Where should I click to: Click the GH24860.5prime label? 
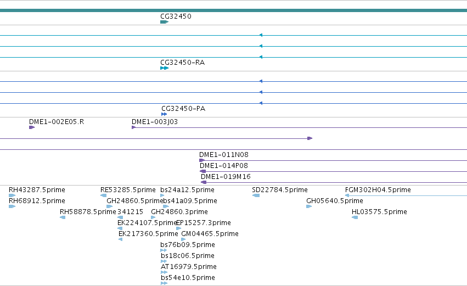coord(135,201)
